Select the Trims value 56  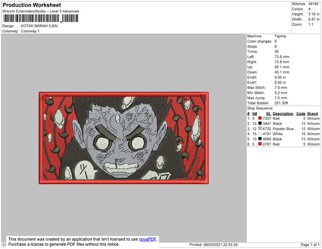[276, 52]
